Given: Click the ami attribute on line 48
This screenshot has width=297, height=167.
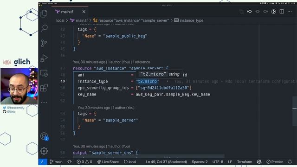Looking at the screenshot, I should [x=81, y=75].
